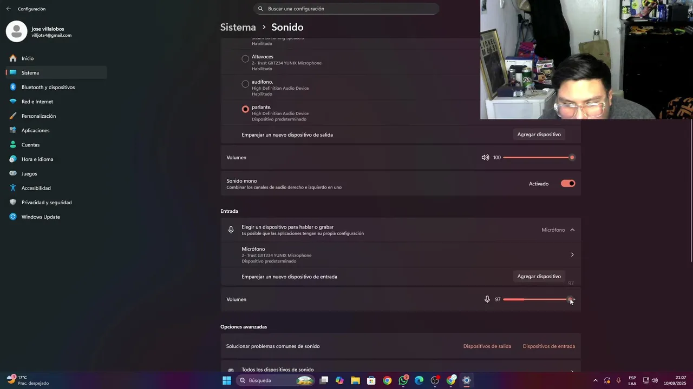Click the Dispositivos de salida troubleshoot link
The height and width of the screenshot is (389, 693).
487,346
